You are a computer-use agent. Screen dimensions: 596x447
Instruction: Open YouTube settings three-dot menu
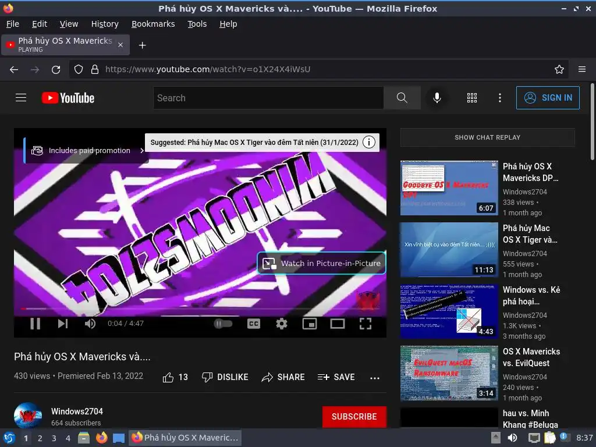point(500,98)
